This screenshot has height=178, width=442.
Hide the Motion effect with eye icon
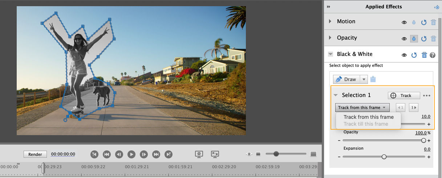click(x=404, y=22)
